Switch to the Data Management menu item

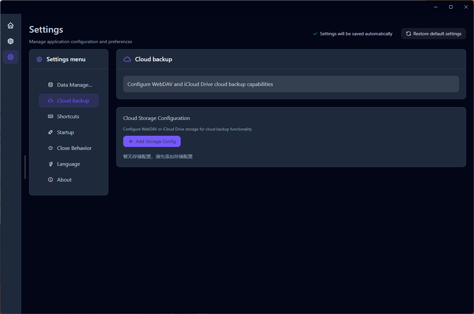coord(68,85)
